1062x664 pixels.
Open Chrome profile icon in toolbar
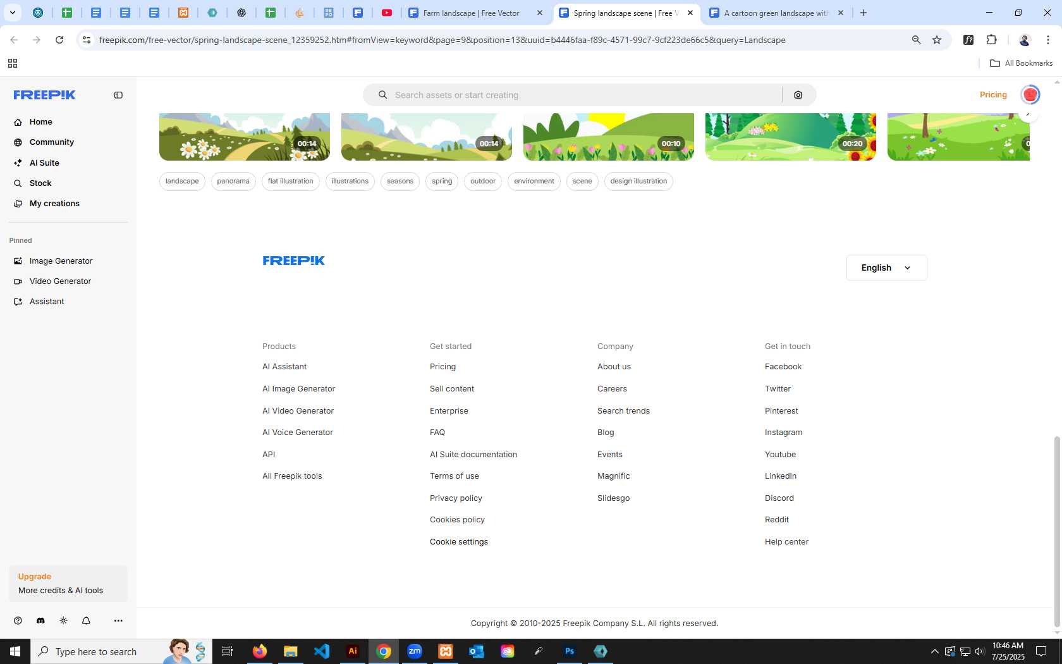coord(1025,40)
